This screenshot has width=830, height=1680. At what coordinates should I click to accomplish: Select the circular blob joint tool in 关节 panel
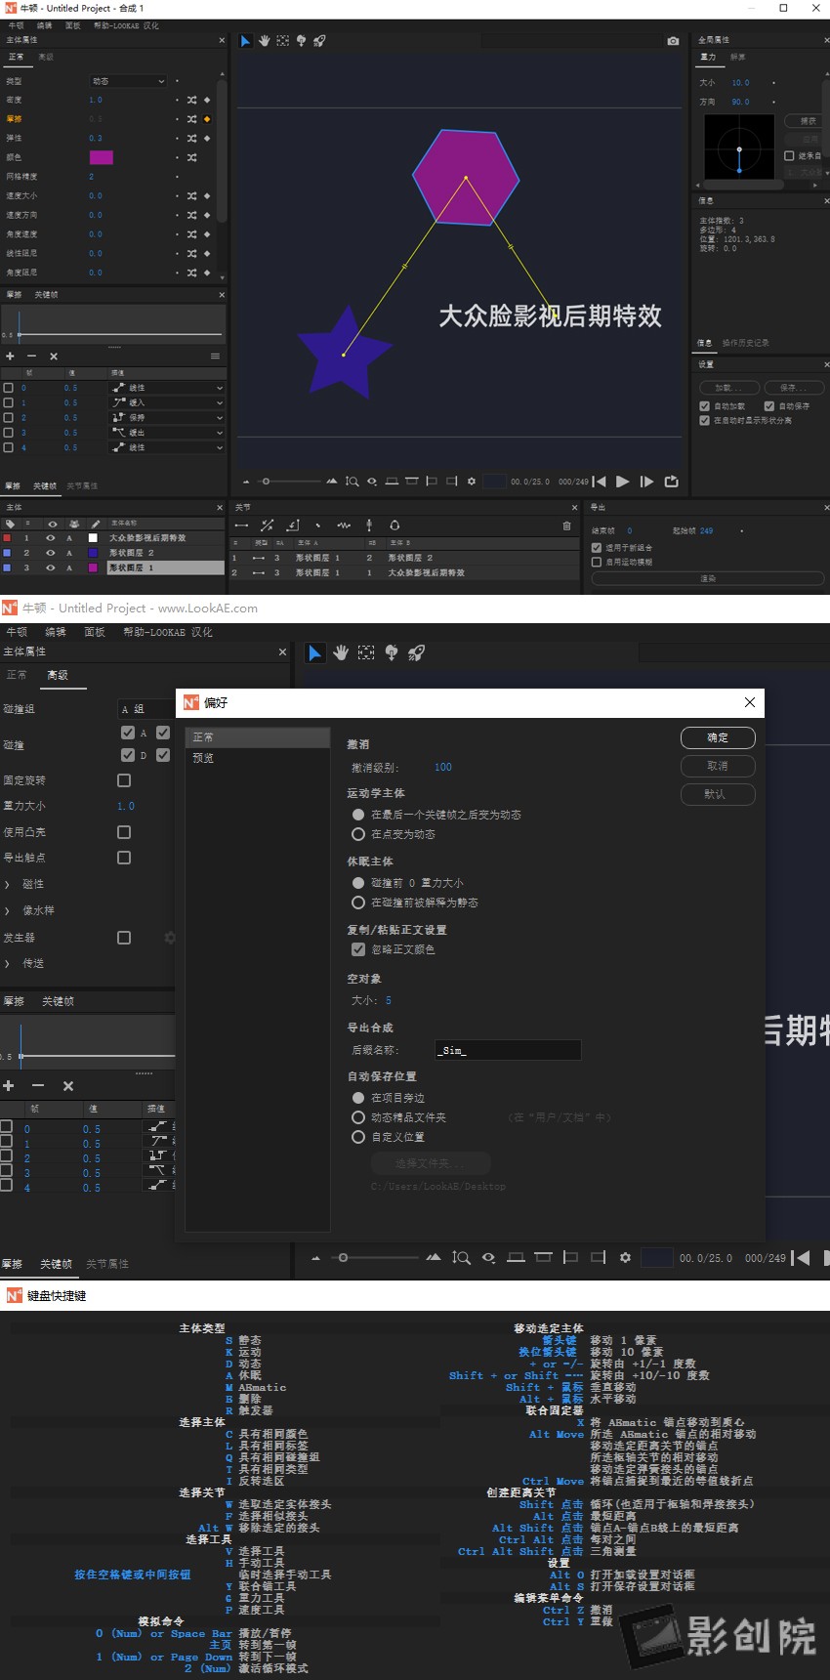click(394, 525)
